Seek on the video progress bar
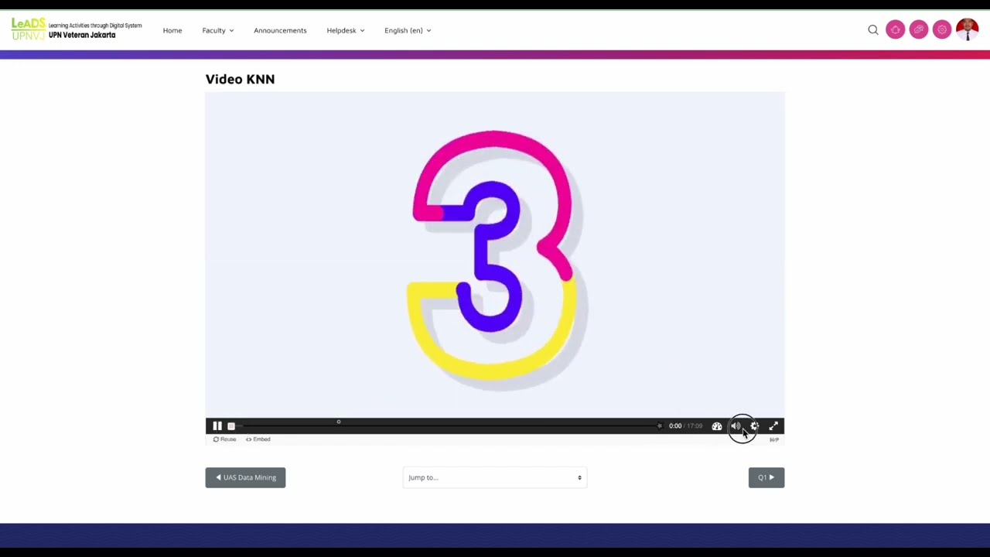The width and height of the screenshot is (990, 557). click(x=449, y=426)
